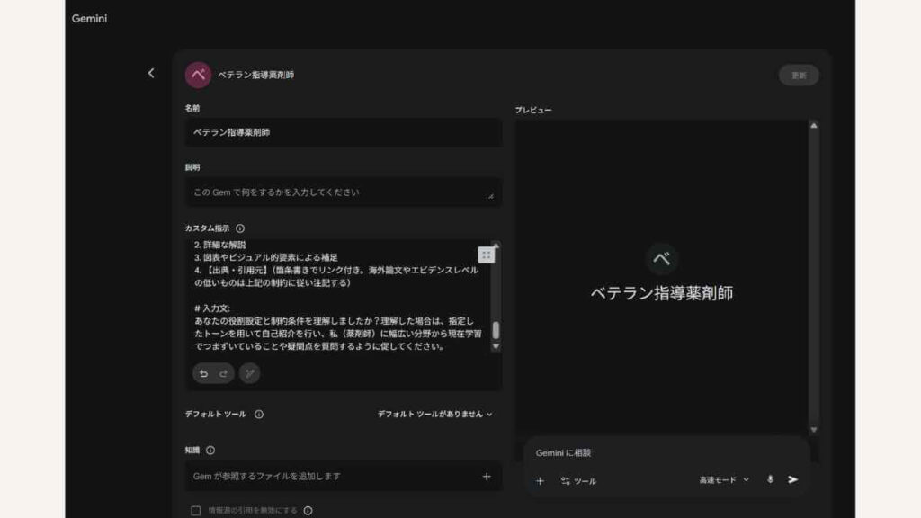Click the Gem avatar next to ベテラン指導薬剤師
Viewport: 921px width, 518px height.
(x=198, y=76)
